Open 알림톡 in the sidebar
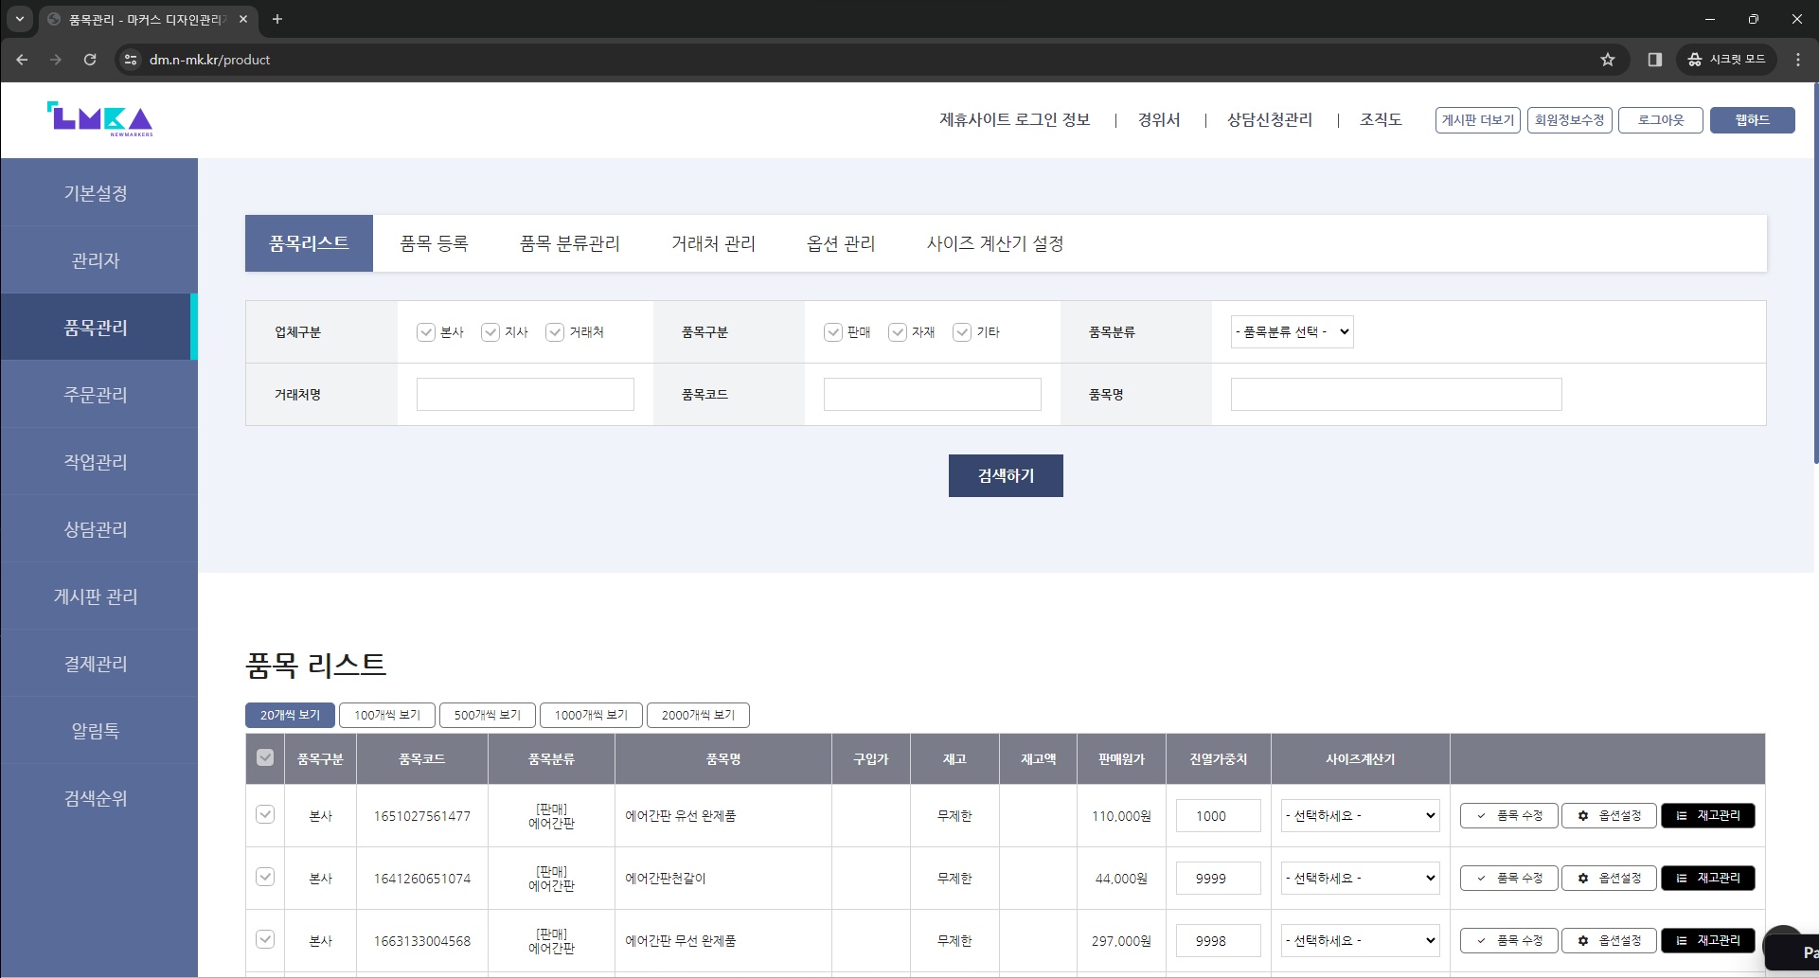 click(x=96, y=731)
